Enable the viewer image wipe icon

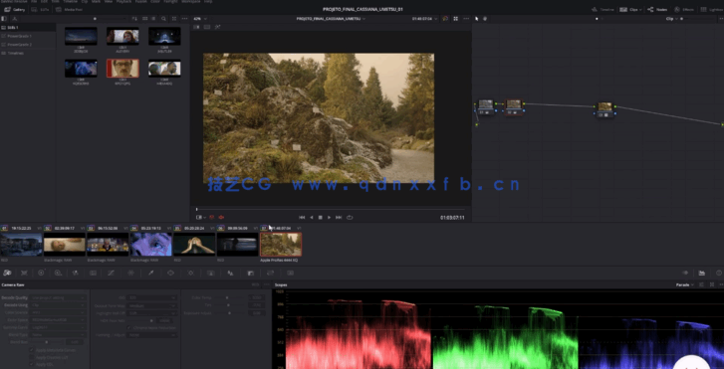tap(197, 27)
